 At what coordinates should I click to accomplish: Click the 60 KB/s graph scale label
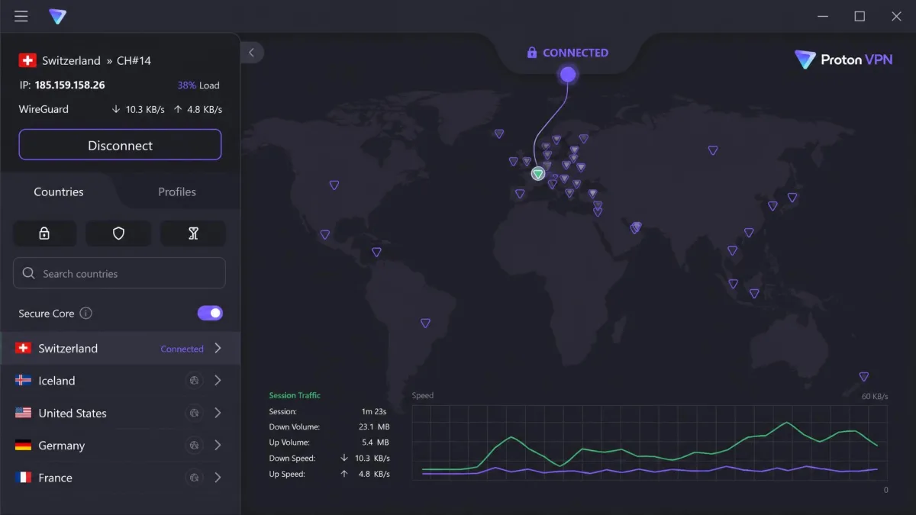[x=875, y=397]
